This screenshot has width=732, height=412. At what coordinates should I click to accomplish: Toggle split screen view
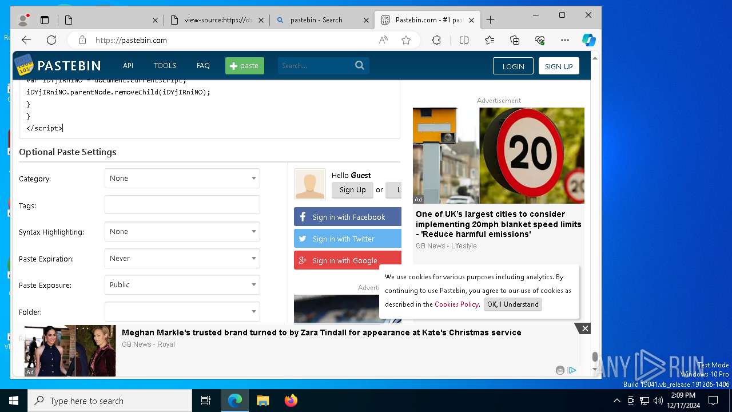tap(464, 40)
